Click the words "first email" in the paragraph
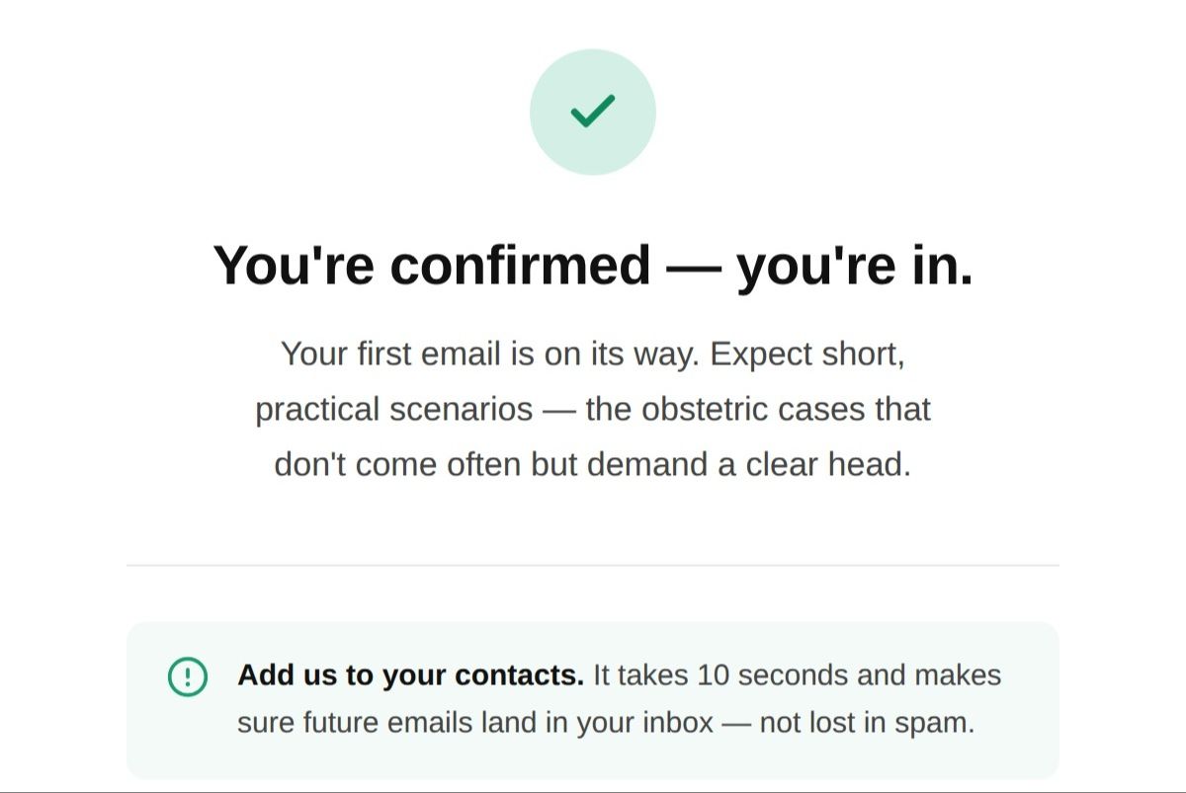The width and height of the screenshot is (1186, 793). (x=428, y=354)
